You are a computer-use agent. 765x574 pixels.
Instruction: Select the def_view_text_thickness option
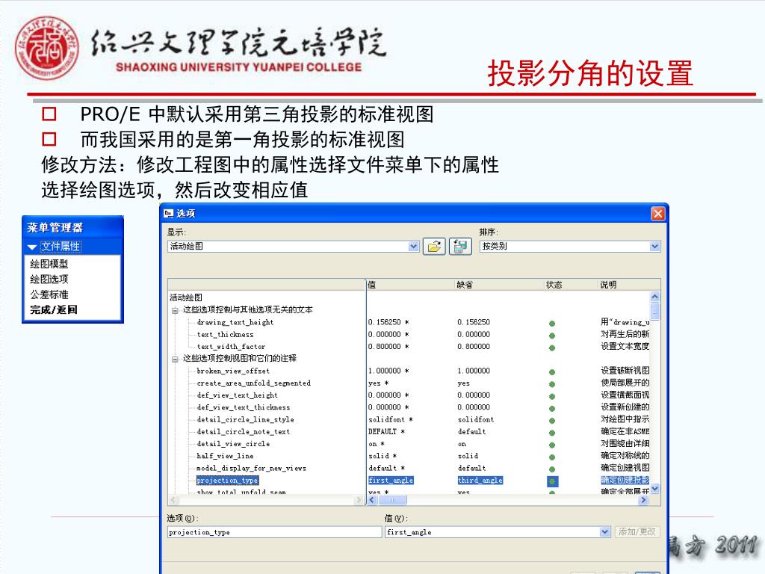[x=243, y=407]
